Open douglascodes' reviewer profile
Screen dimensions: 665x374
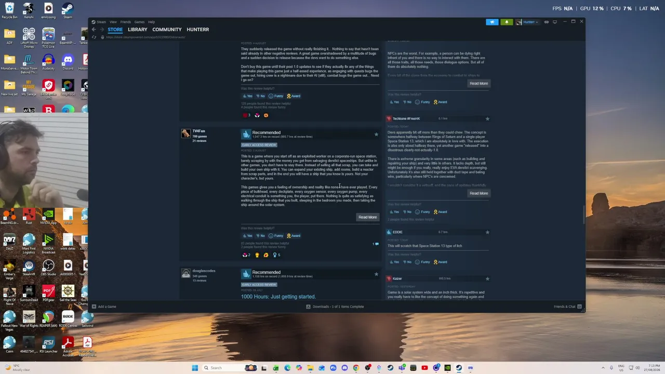click(x=204, y=271)
